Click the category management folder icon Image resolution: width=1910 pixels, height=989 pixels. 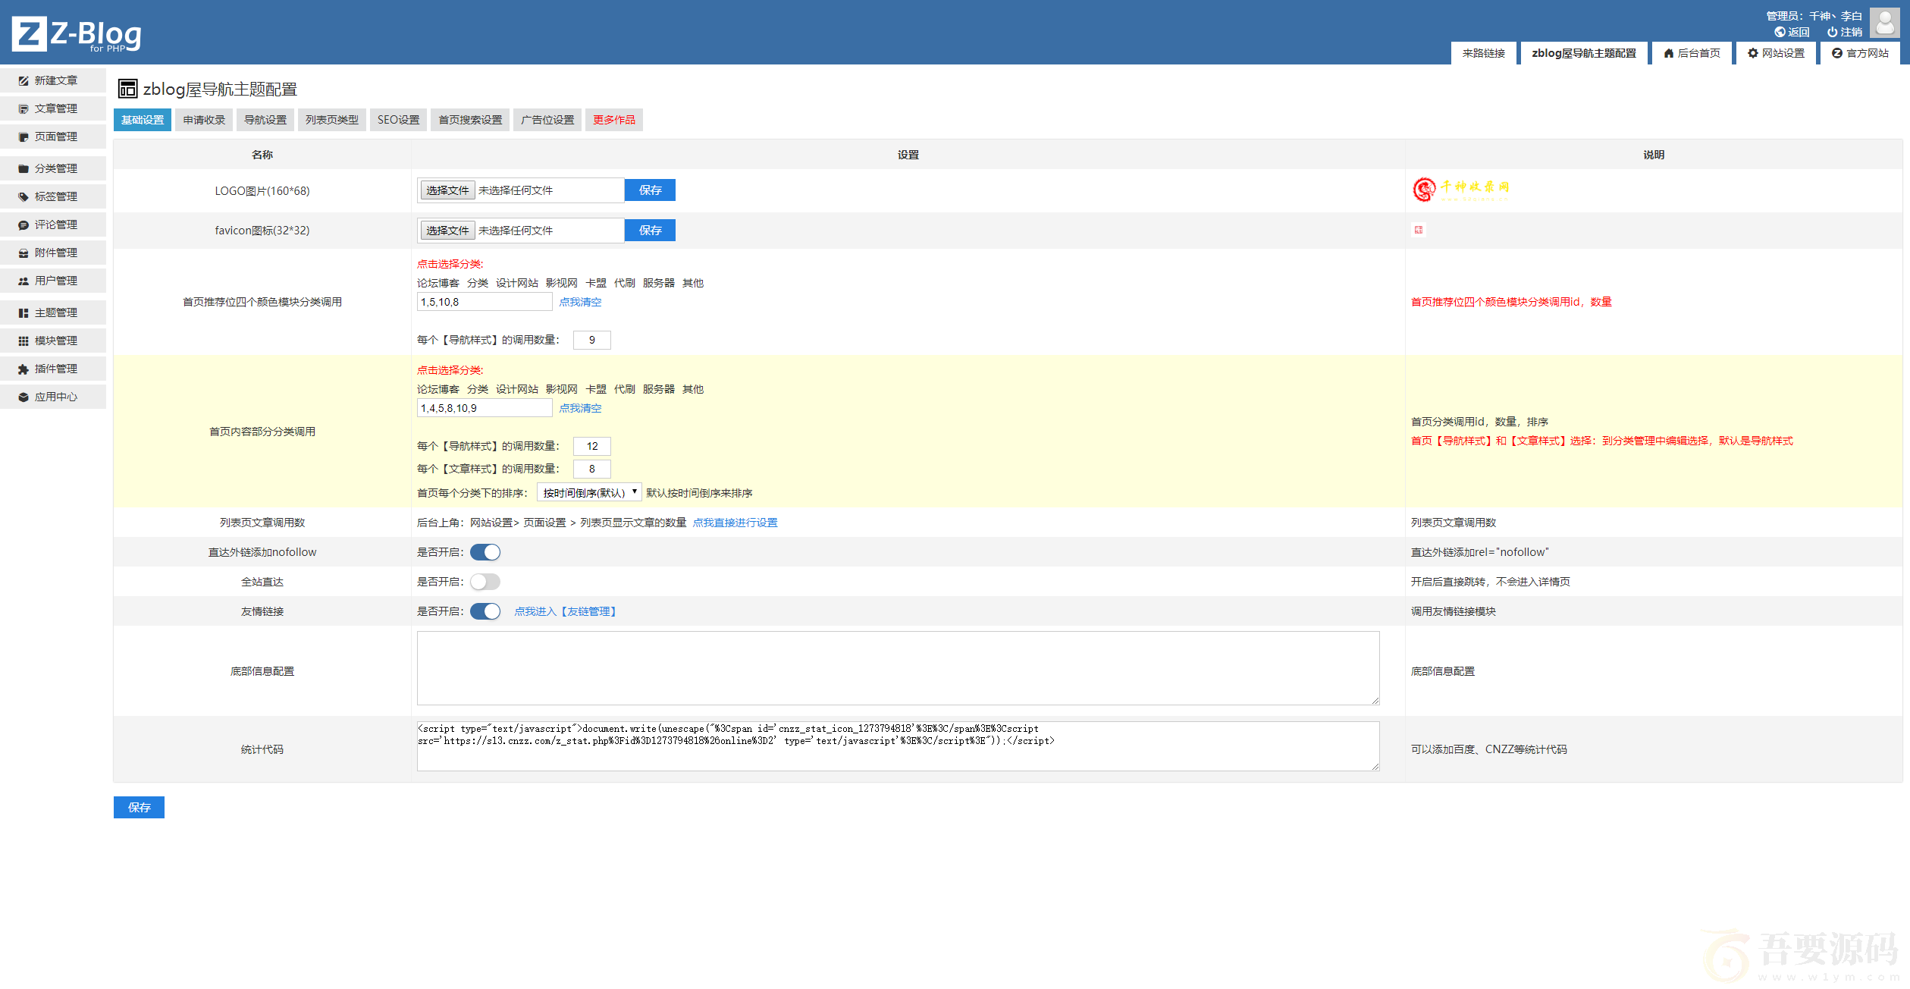click(24, 168)
